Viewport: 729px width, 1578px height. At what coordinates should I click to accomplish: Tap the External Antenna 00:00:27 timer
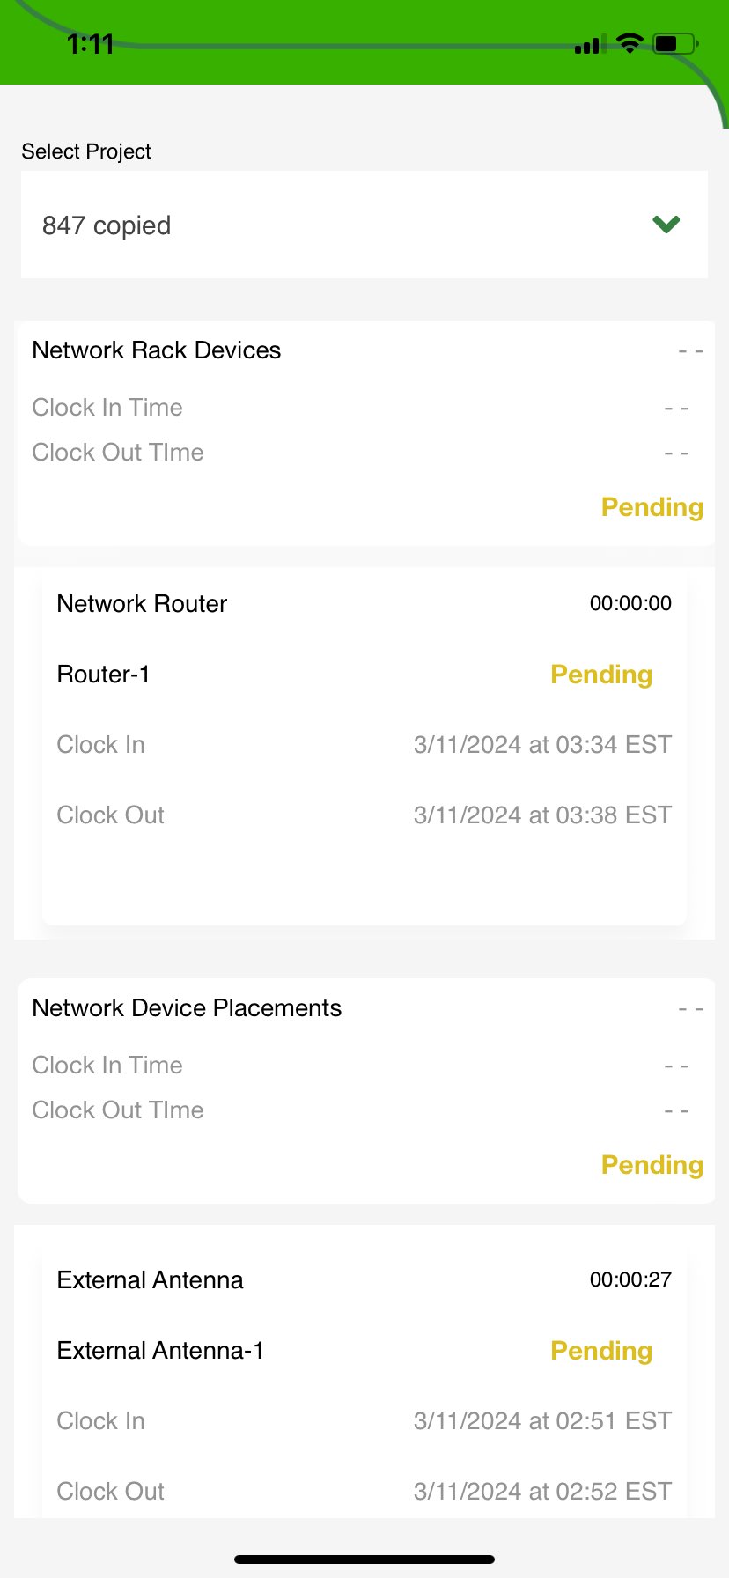tap(630, 1280)
